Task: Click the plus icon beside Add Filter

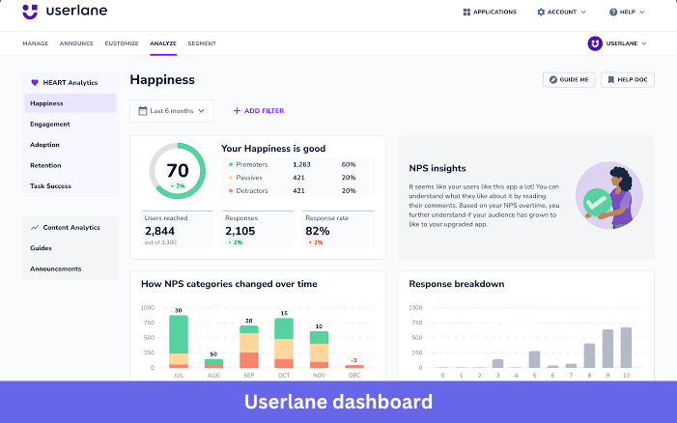Action: [x=237, y=111]
